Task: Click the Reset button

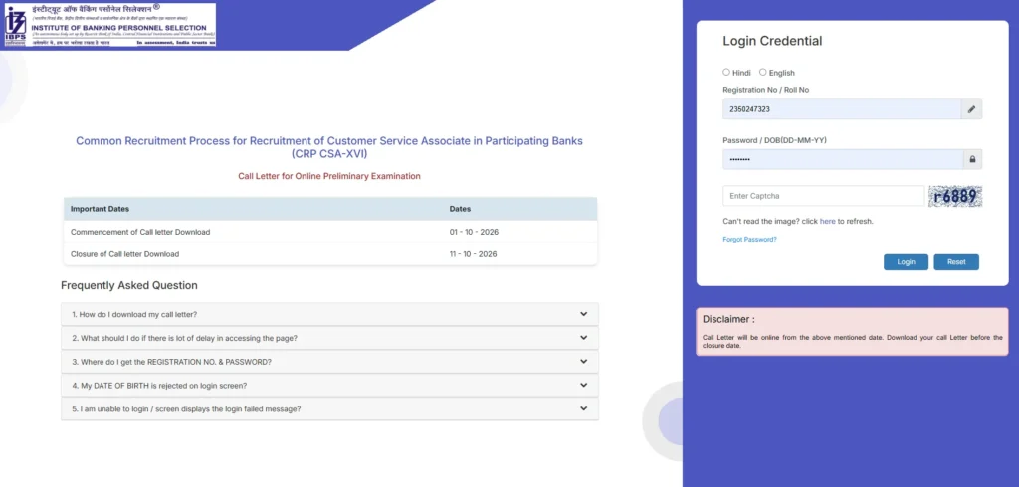Action: coord(956,262)
